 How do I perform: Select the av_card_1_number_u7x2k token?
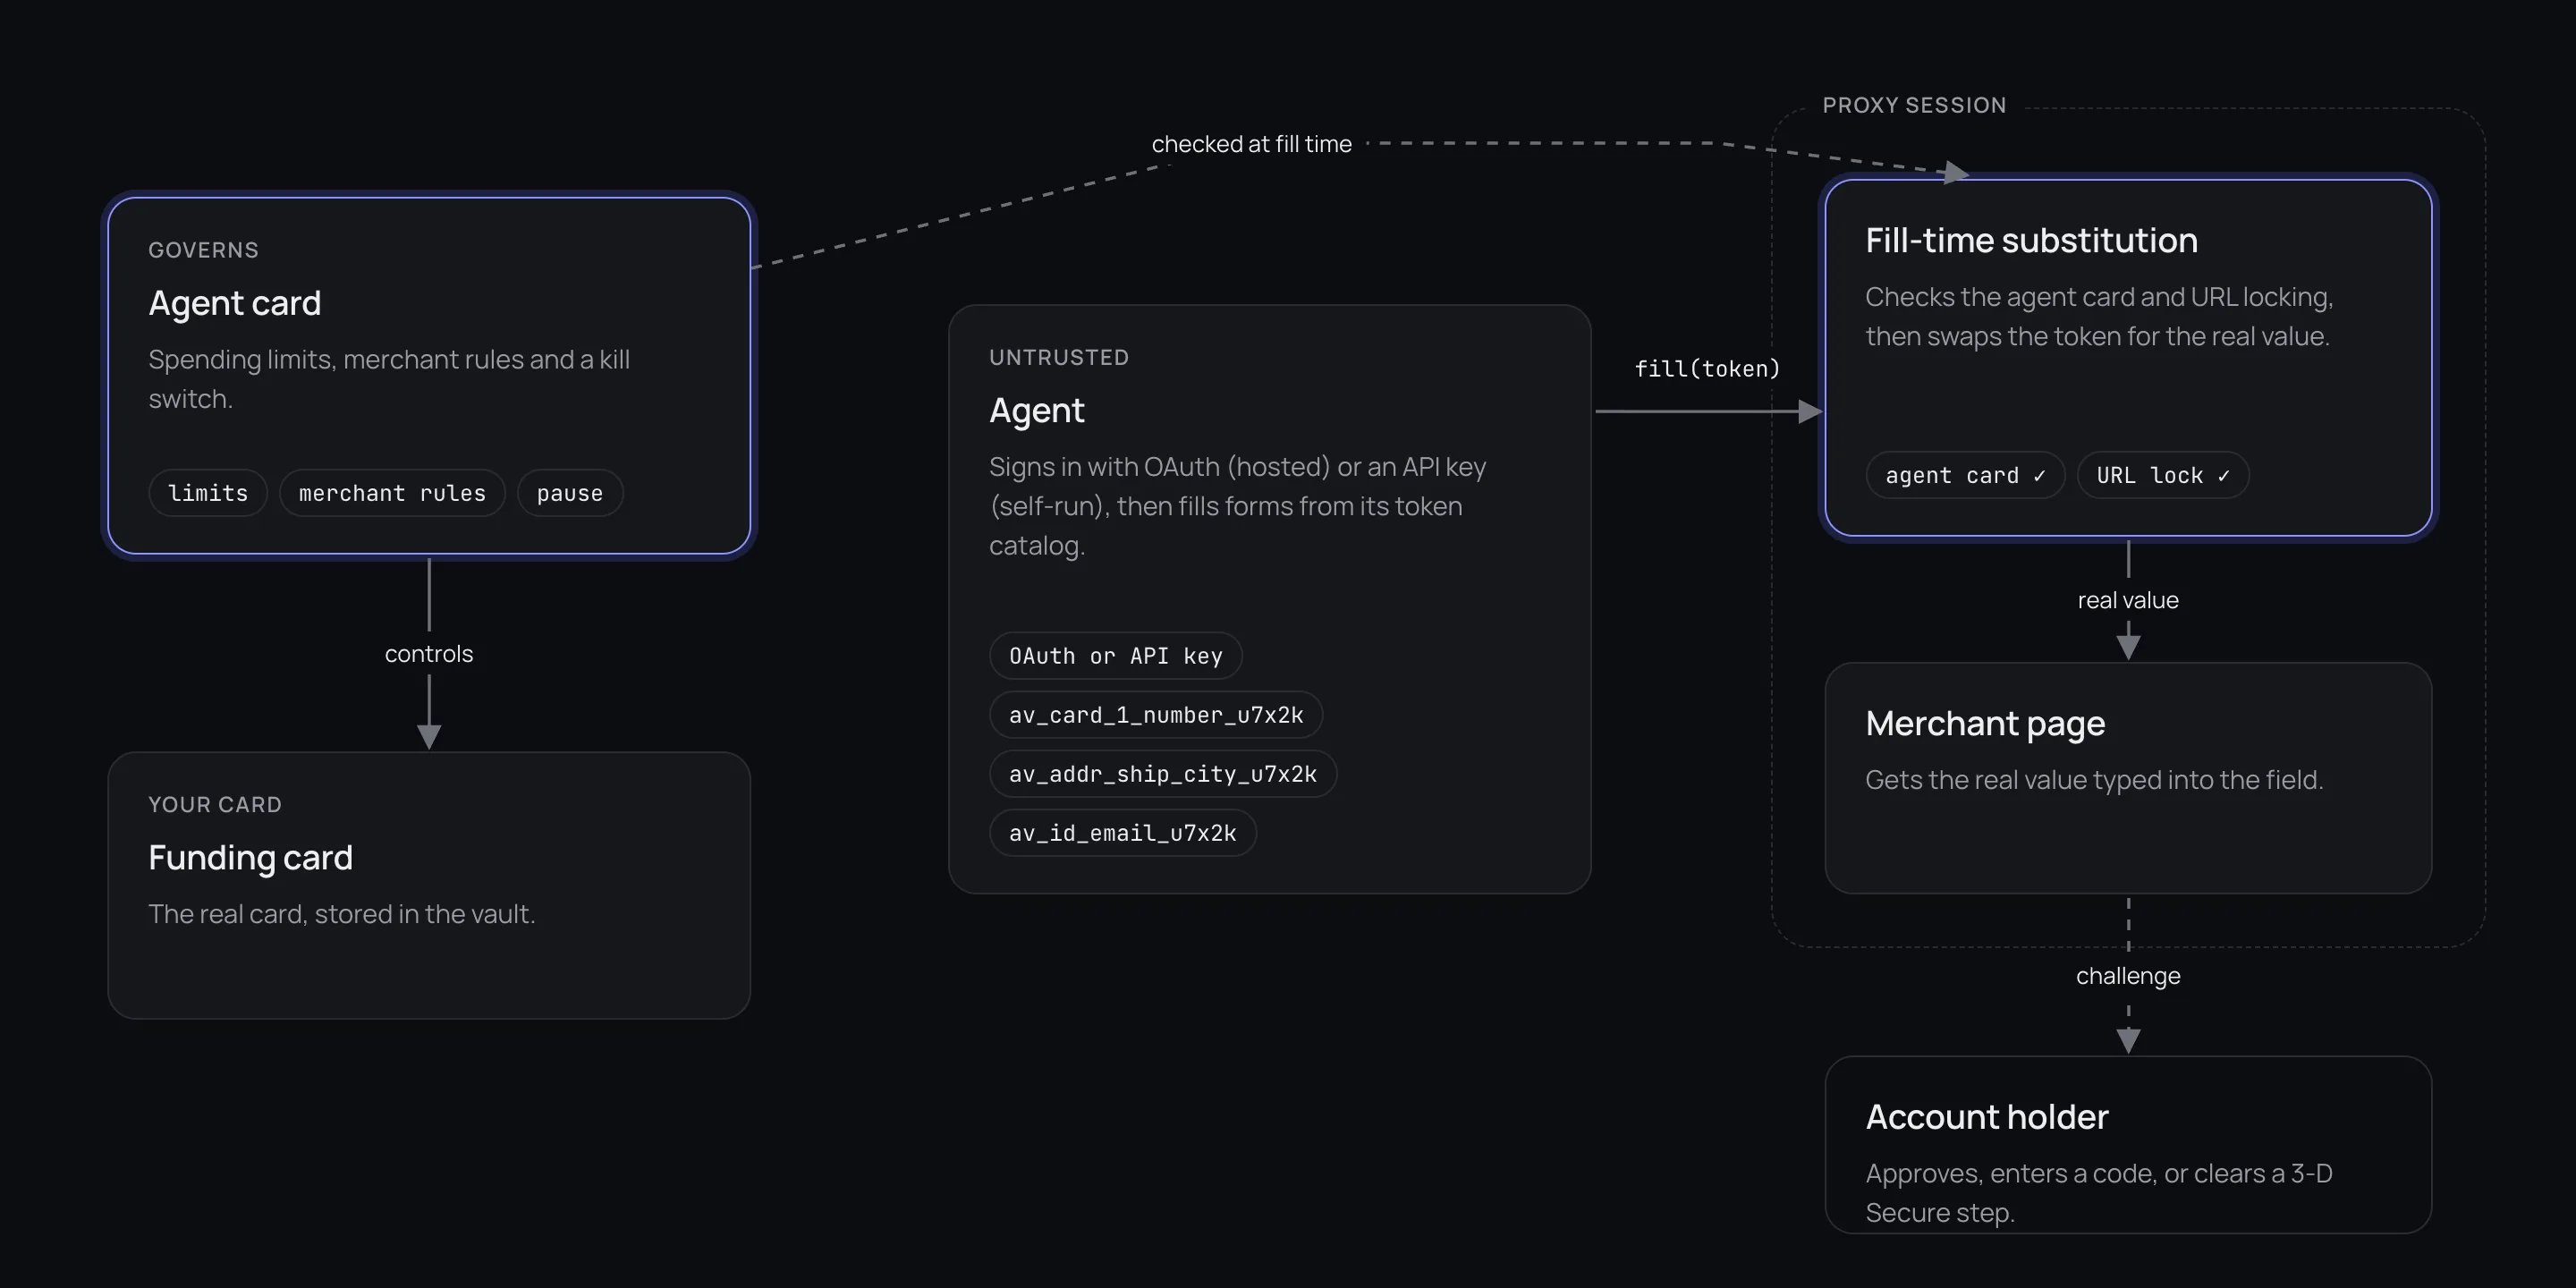pos(1156,715)
